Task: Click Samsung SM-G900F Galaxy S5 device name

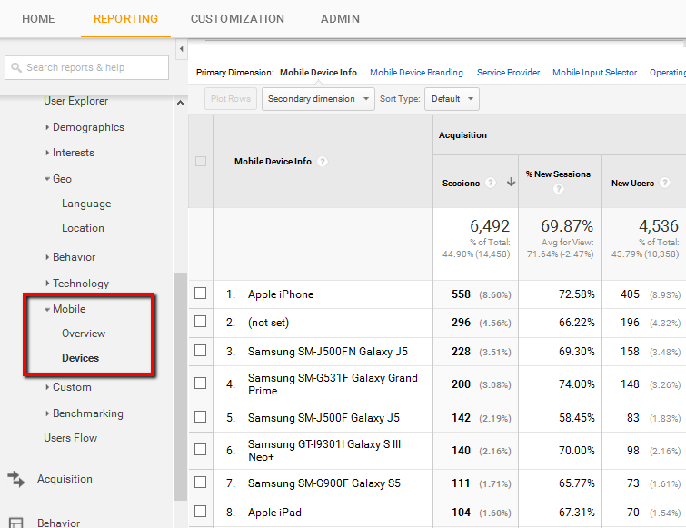Action: coord(324,483)
